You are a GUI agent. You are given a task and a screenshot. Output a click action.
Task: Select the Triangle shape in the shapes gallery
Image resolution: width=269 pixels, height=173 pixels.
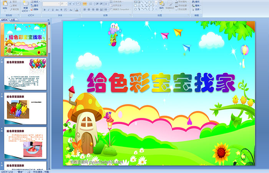tap(139, 6)
